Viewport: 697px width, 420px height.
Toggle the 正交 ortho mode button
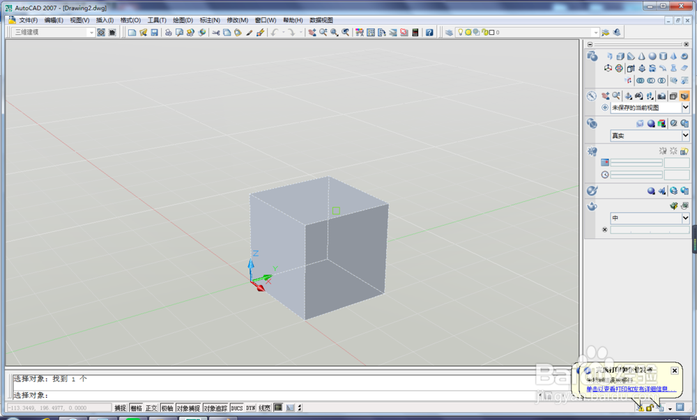tap(151, 407)
